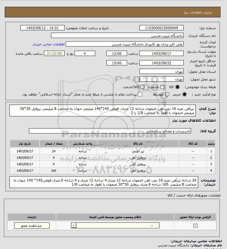Select the خدمت radio button
227x249 pixels.
click(162, 87)
